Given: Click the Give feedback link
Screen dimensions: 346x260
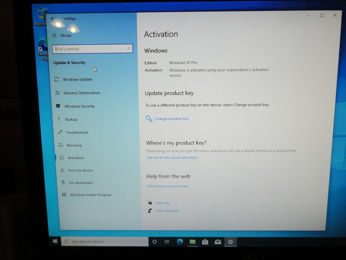Looking at the screenshot, I should (x=167, y=211).
